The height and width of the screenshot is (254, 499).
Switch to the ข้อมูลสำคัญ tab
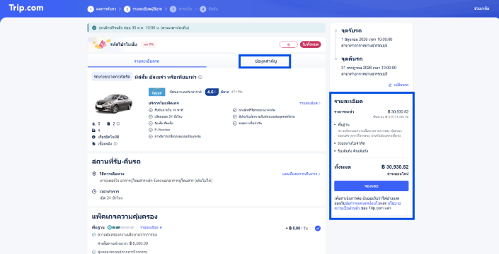coord(265,61)
